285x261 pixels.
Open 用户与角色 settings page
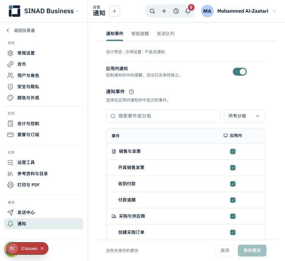coord(44,75)
